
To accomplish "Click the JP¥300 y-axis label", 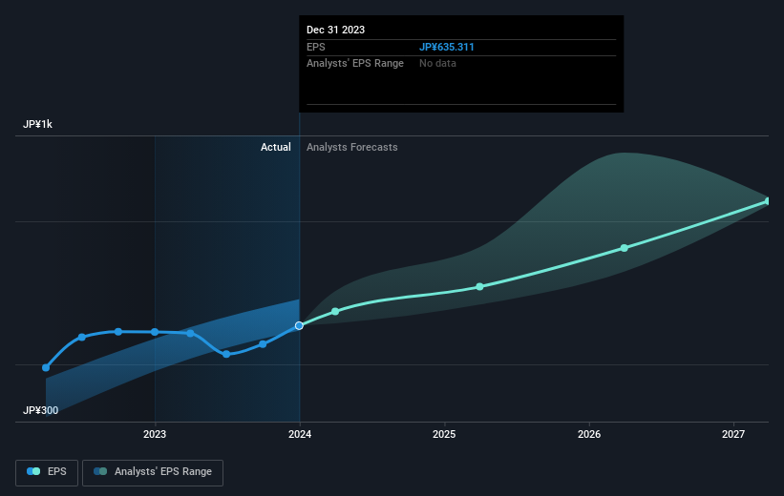I will click(x=40, y=410).
